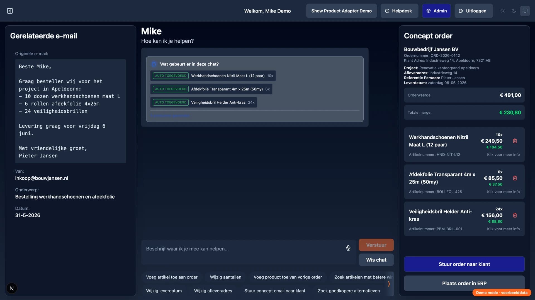Open 'Klik voor meer info' for PBM-BRIL-001

tap(503, 229)
